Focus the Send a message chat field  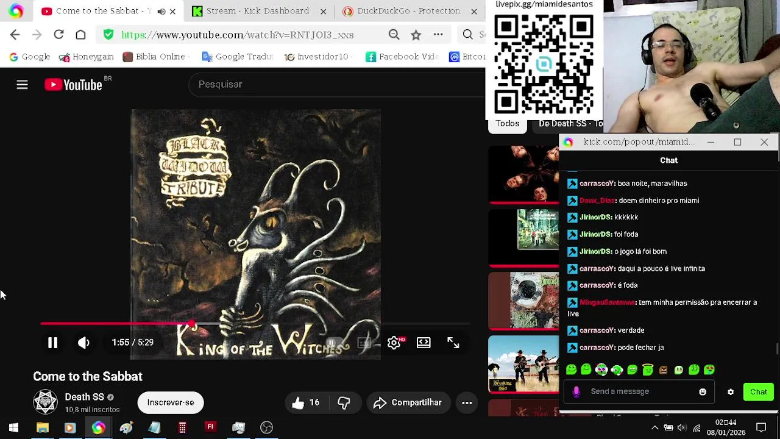click(x=640, y=391)
